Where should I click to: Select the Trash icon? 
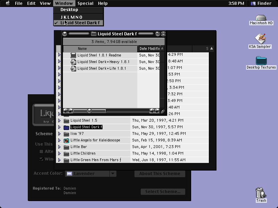(261, 193)
